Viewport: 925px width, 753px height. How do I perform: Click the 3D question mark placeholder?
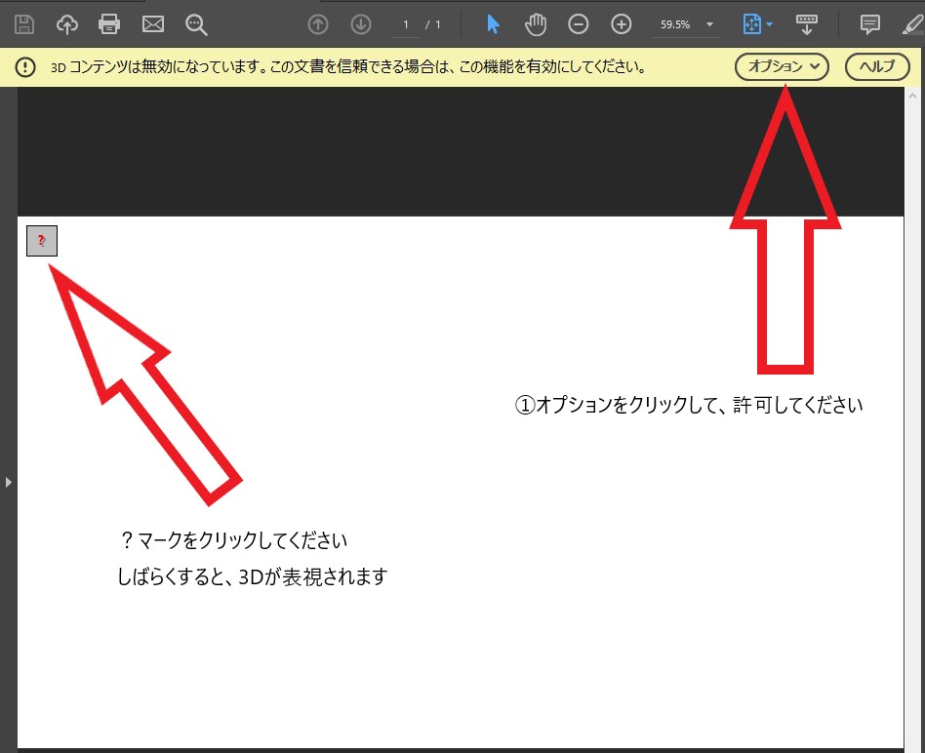point(42,241)
